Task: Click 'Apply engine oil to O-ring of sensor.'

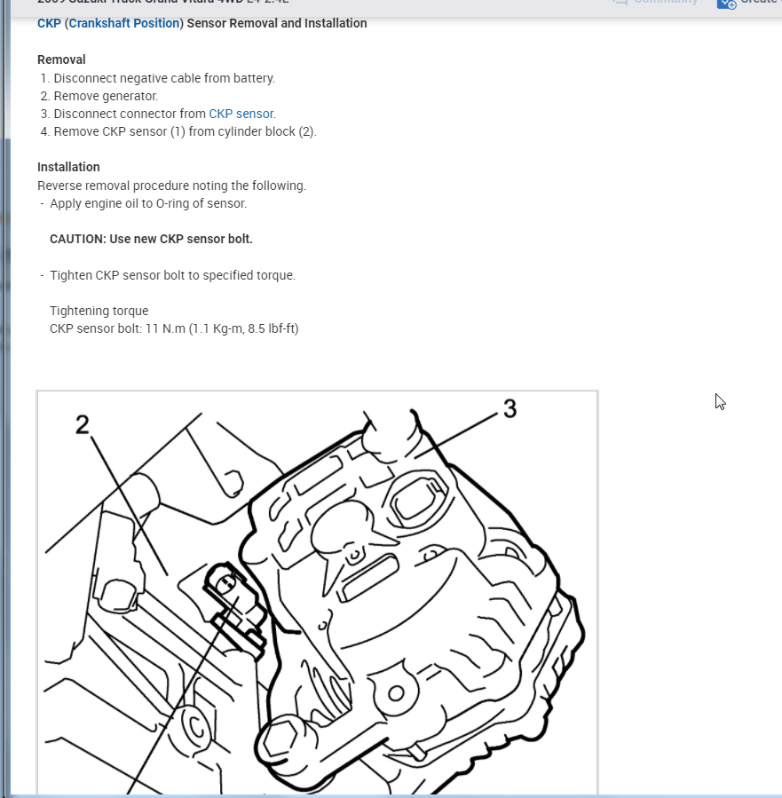Action: (148, 203)
